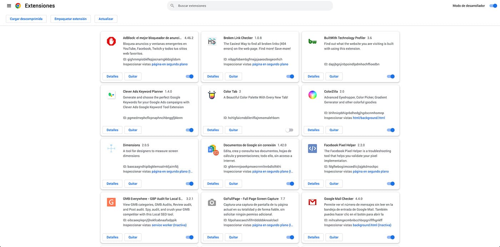Click the ColorZilla rainbow circle icon
500x247 pixels.
tap(312, 95)
